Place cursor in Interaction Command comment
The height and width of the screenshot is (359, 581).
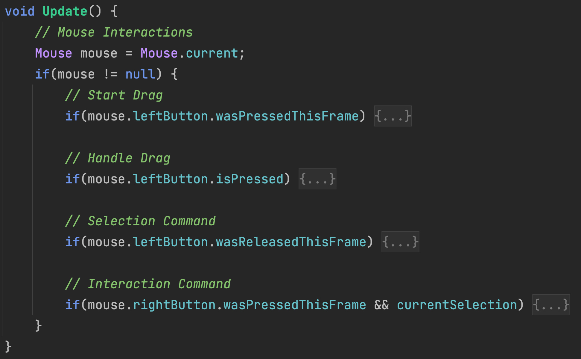[x=159, y=284]
